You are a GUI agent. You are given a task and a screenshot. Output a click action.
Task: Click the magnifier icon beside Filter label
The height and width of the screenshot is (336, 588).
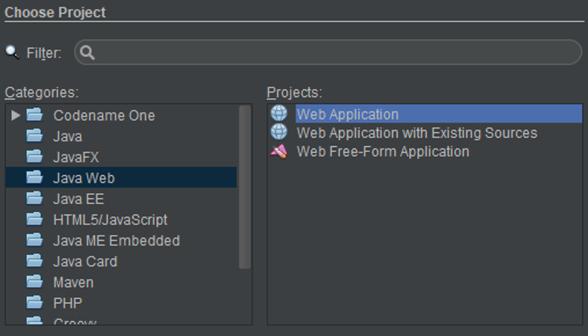coord(12,52)
